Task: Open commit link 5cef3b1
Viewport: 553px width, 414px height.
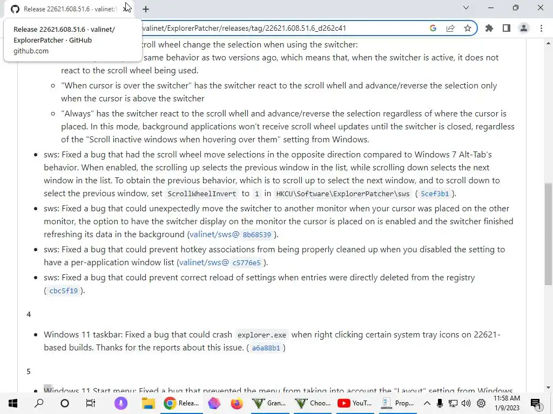Action: click(x=435, y=194)
